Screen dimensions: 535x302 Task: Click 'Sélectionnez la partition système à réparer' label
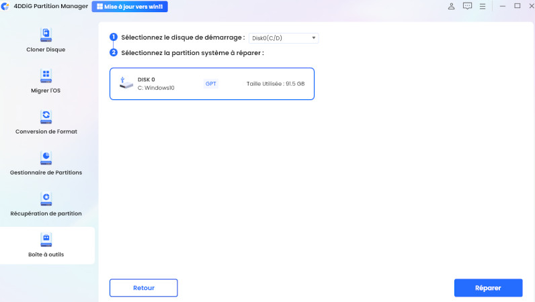click(192, 53)
